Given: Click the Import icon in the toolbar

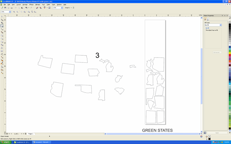Looking at the screenshot, I should (x=37, y=8).
